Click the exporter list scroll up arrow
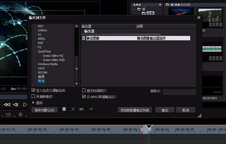Viewport: 226px width, 144px height. tap(77, 26)
